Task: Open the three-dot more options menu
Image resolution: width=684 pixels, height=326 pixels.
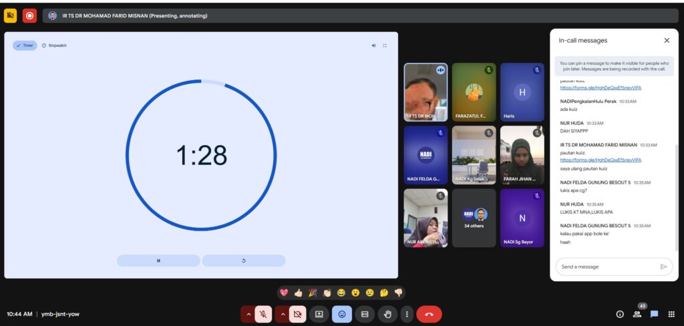Action: [x=407, y=314]
